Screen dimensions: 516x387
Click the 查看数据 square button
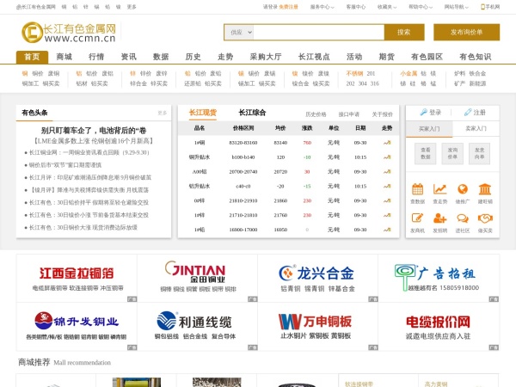pyautogui.click(x=426, y=153)
